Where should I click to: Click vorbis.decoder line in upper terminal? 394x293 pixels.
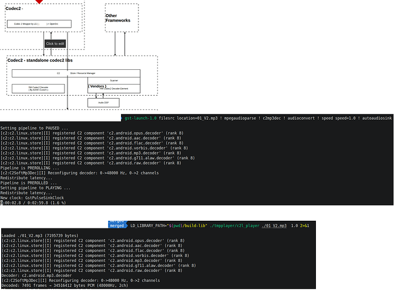click(94, 148)
